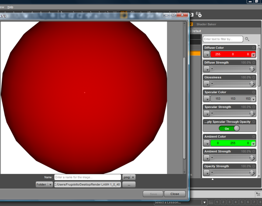
Task: Click the Glossiness slider handle
Action: (252, 84)
